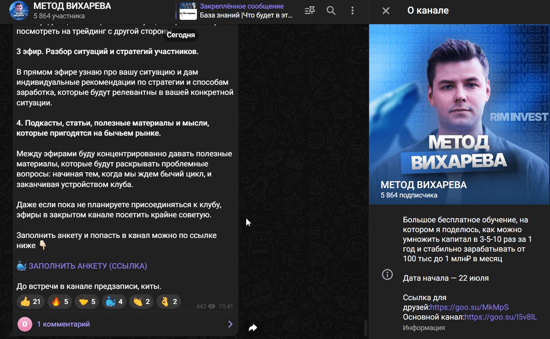This screenshot has height=339, width=550.
Task: Open the channel search magnifier icon
Action: (x=331, y=10)
